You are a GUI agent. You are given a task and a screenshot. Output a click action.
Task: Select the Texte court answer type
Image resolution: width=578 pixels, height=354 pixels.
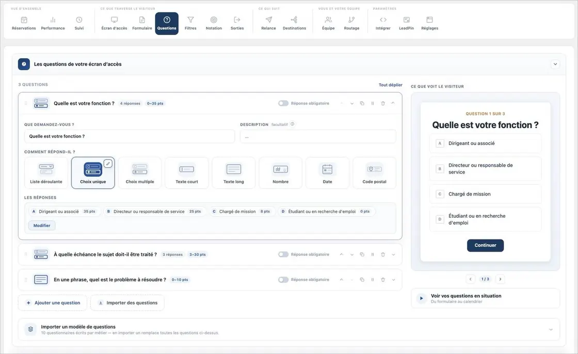[186, 173]
